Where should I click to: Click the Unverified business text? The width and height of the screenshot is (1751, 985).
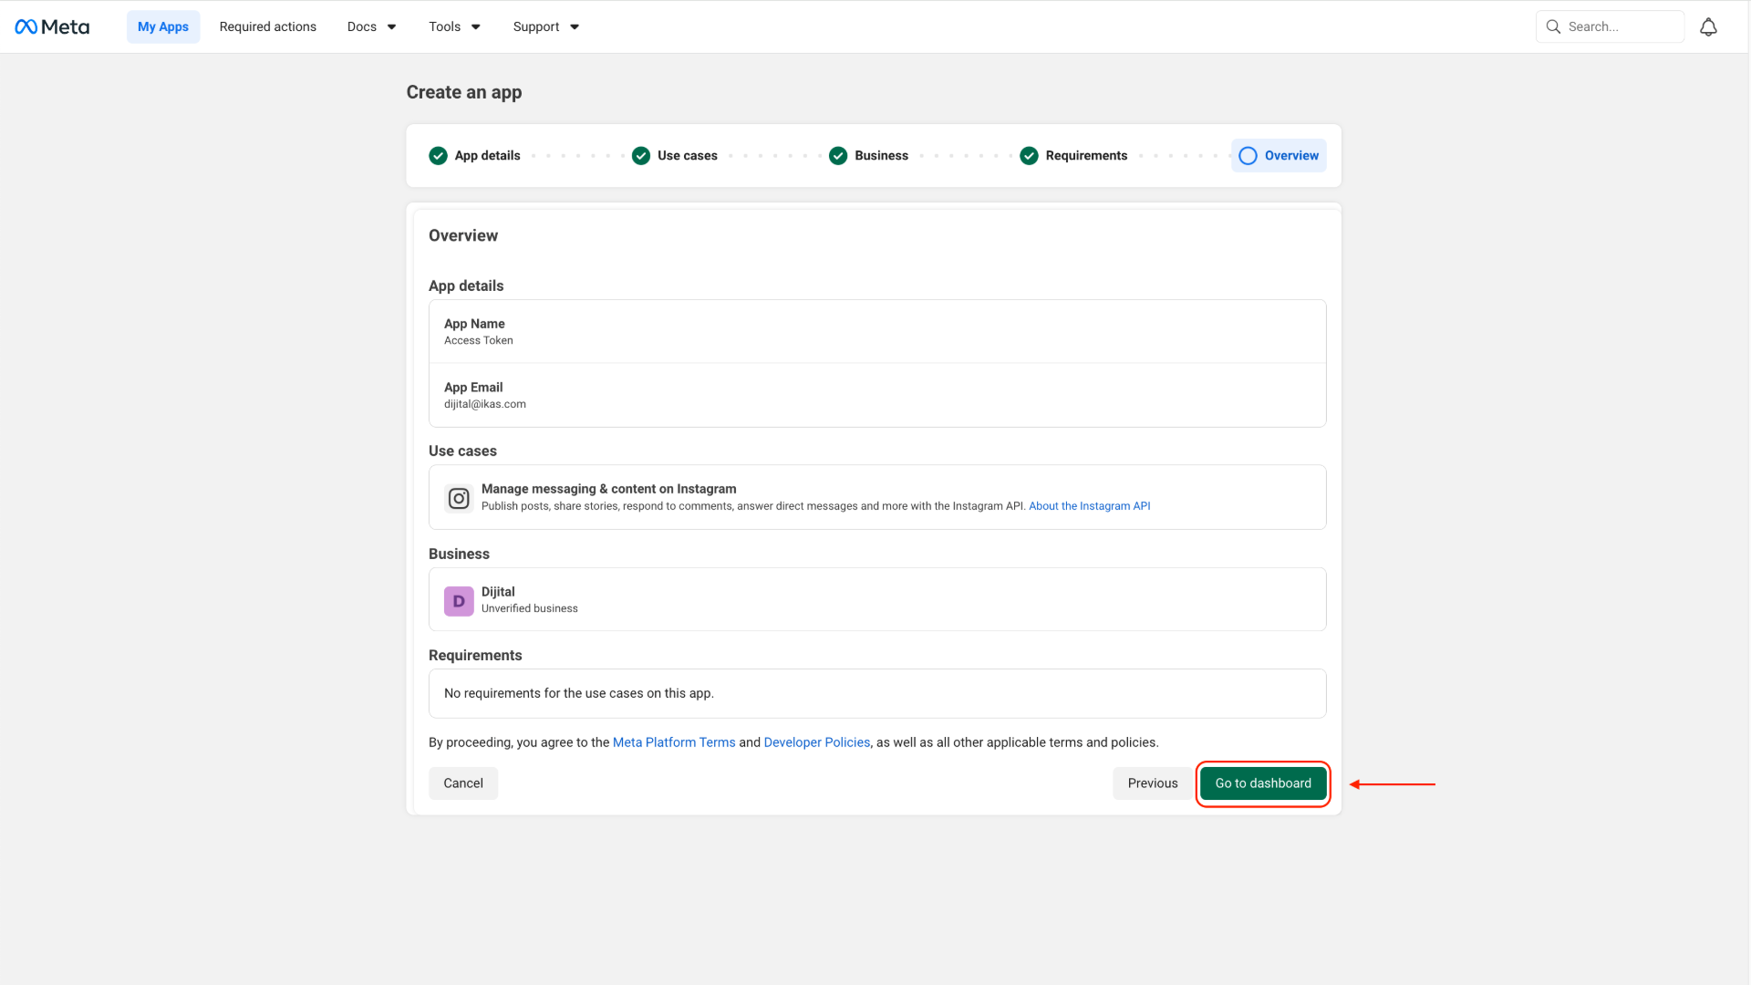coord(530,608)
